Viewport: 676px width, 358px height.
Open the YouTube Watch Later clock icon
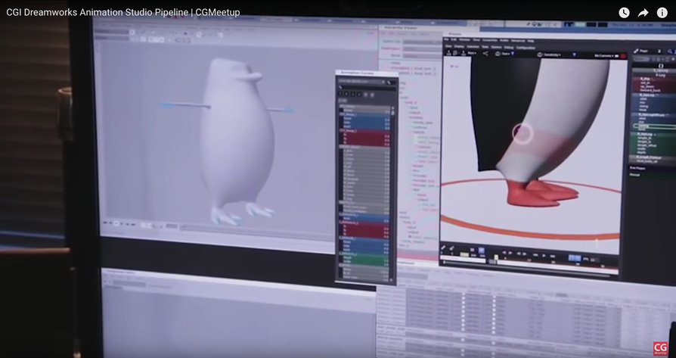click(x=624, y=13)
